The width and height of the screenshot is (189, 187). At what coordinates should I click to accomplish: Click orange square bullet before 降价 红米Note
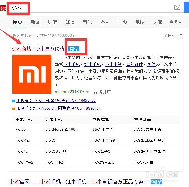(14, 109)
